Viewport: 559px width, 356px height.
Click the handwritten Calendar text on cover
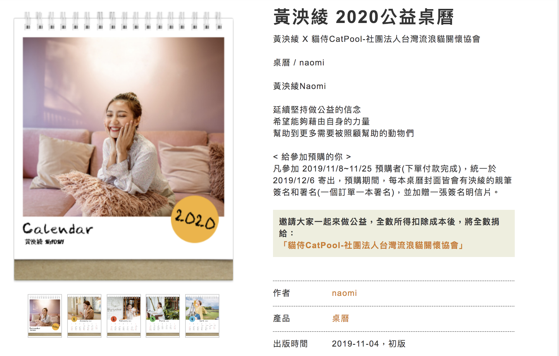click(58, 229)
